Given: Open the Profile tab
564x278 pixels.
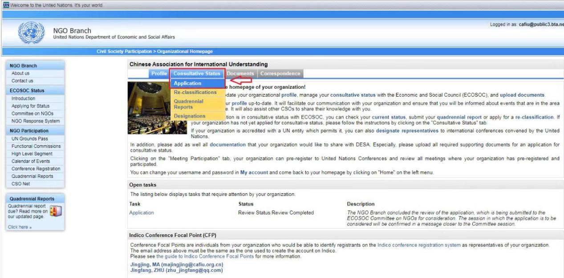Looking at the screenshot, I should point(159,74).
